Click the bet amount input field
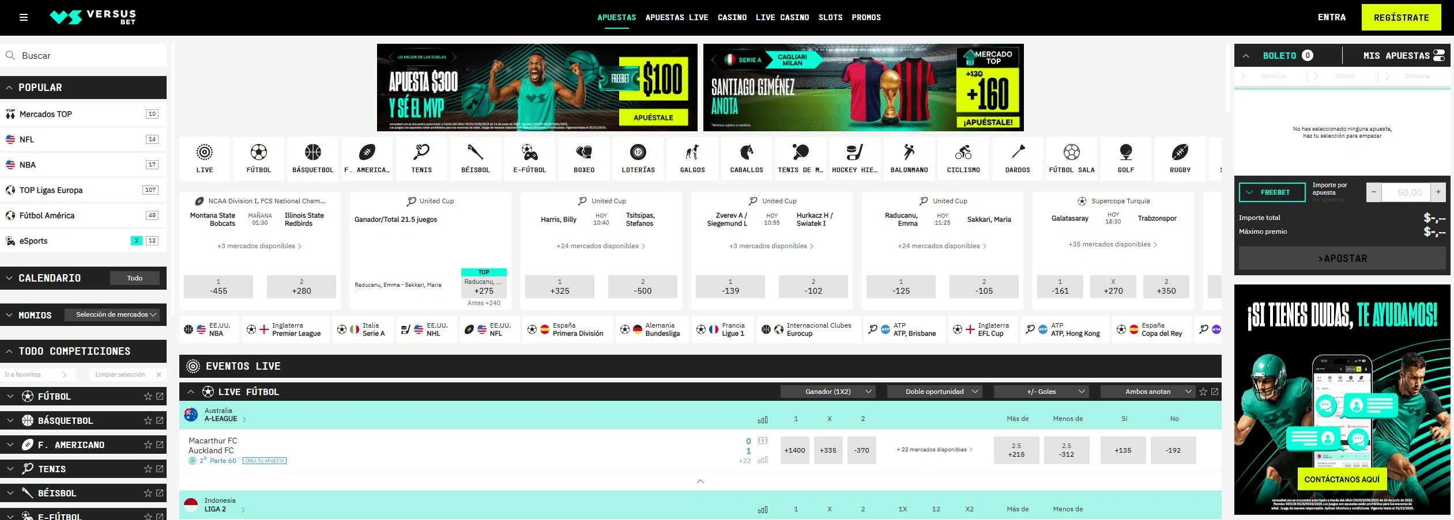This screenshot has height=520, width=1454. tap(1406, 192)
